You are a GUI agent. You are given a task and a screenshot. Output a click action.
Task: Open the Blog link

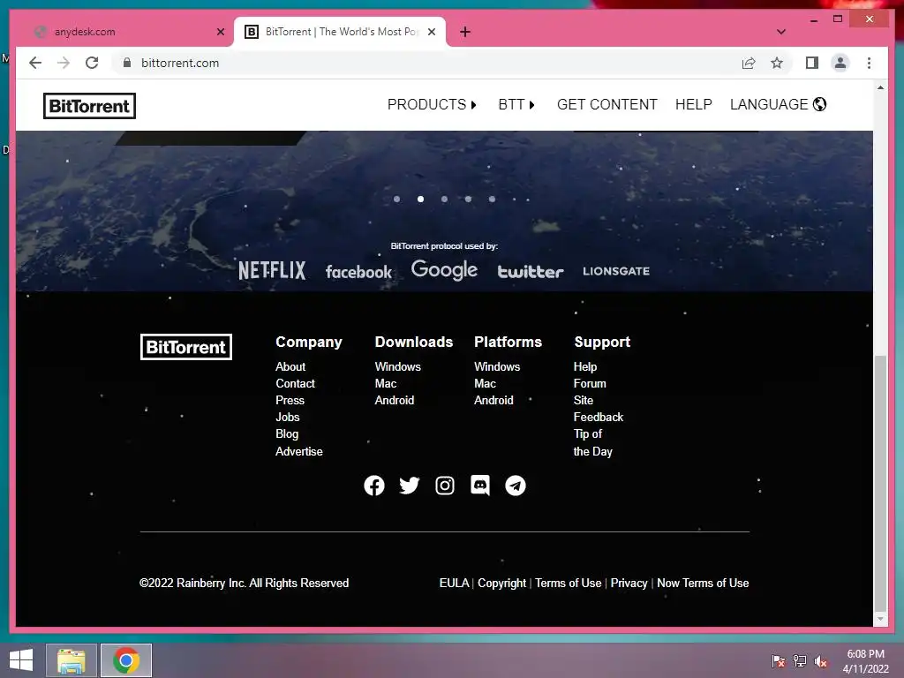click(x=287, y=433)
